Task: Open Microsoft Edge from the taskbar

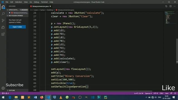Action: tap(10, 97)
